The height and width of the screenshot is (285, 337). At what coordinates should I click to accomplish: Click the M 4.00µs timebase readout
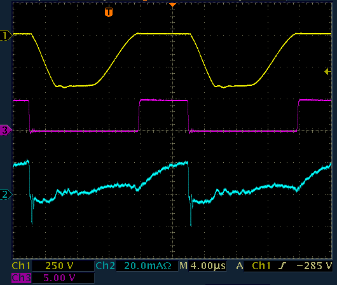(203, 266)
